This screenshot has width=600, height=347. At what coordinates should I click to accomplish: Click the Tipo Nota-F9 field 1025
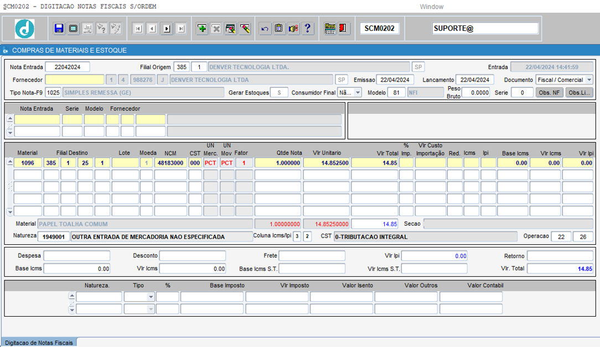[x=53, y=92]
